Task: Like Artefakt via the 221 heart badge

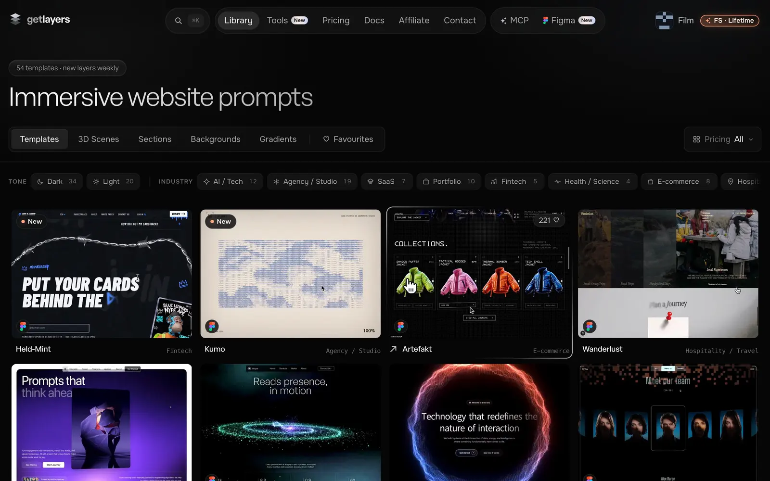Action: tap(549, 220)
